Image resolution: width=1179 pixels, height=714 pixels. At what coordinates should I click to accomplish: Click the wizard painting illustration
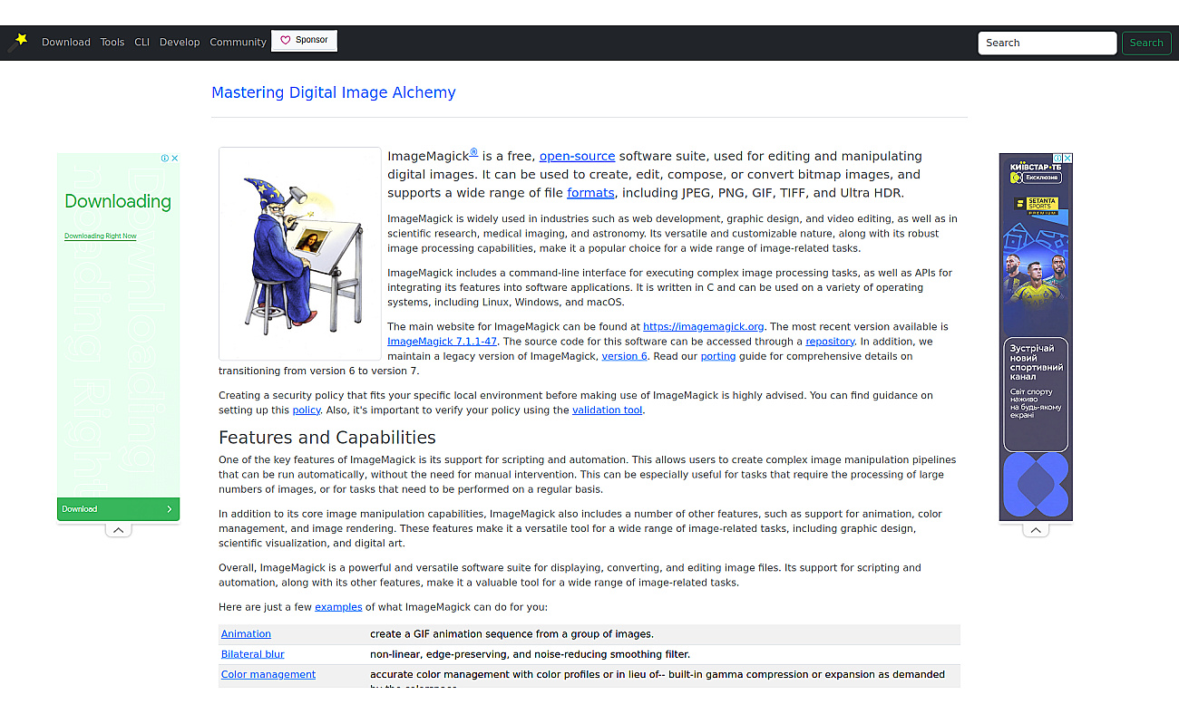pyautogui.click(x=300, y=254)
